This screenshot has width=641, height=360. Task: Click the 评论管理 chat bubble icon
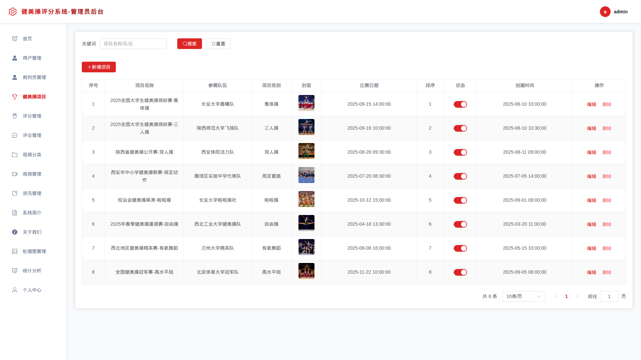15,135
